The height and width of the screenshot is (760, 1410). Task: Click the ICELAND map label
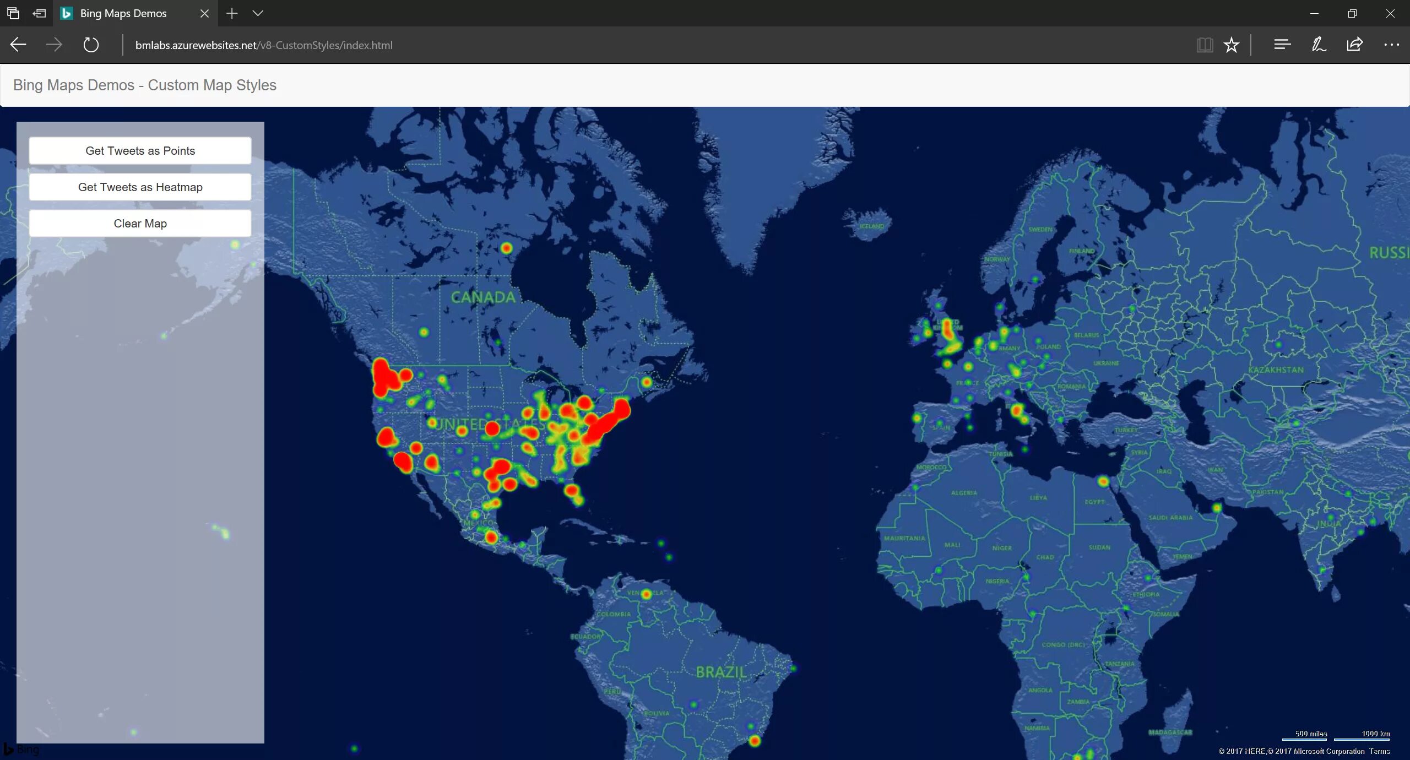pos(871,226)
